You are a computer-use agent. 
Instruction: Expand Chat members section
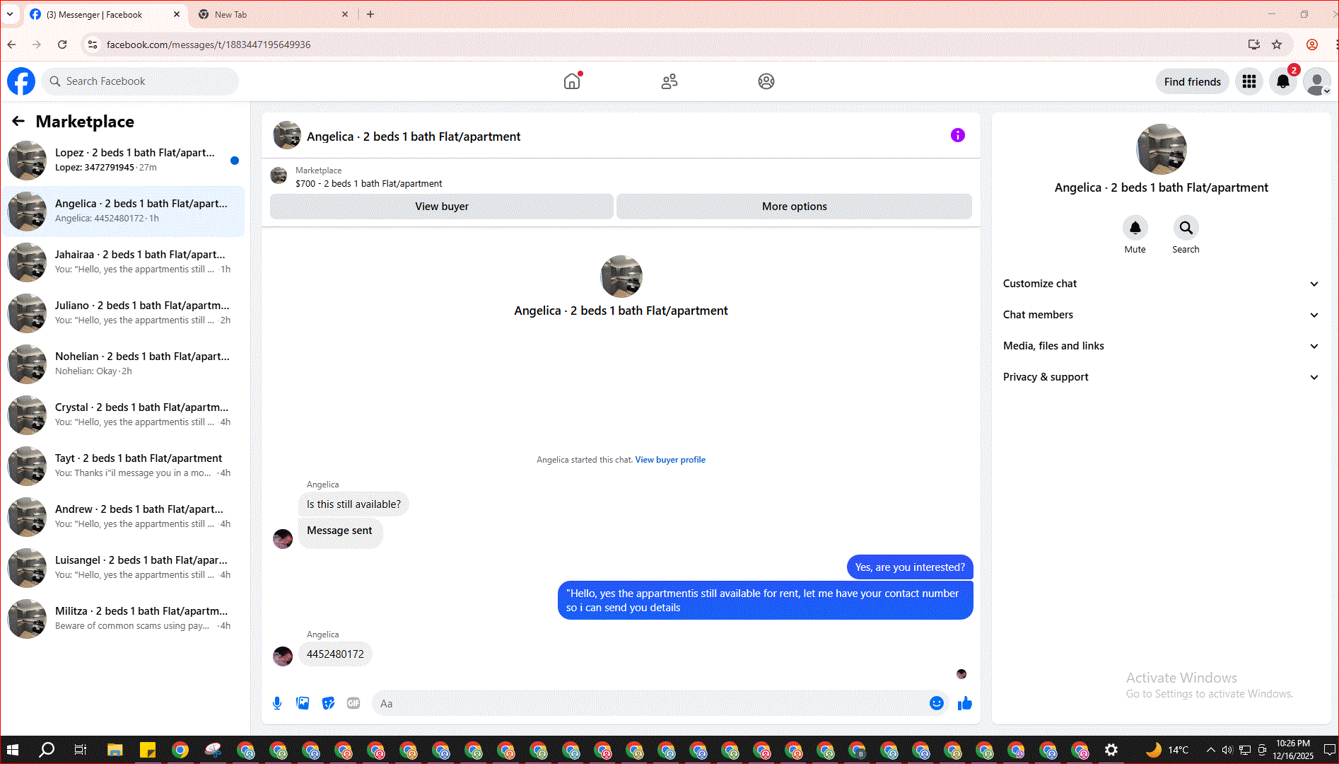(1161, 315)
